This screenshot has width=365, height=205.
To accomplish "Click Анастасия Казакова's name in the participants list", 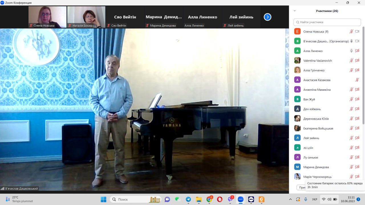I will coord(317,80).
